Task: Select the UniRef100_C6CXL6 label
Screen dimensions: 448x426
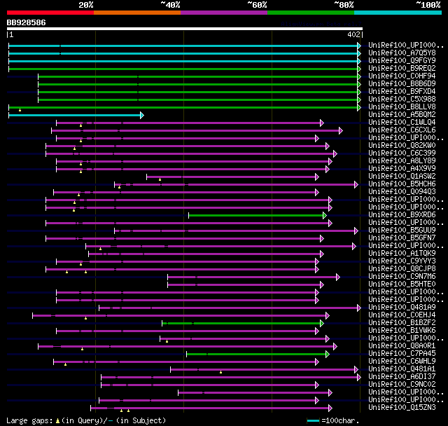Action: [x=402, y=130]
